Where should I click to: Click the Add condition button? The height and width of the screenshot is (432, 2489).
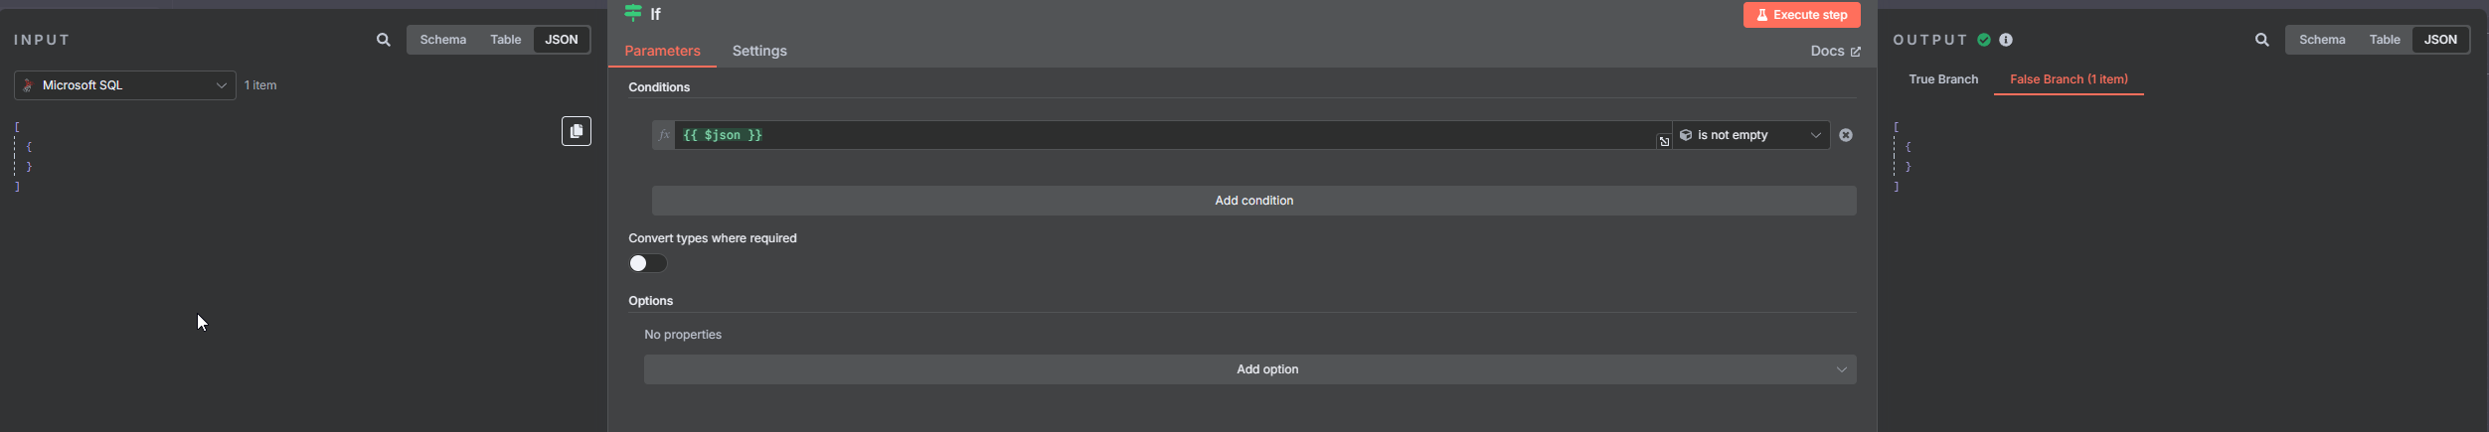tap(1254, 201)
